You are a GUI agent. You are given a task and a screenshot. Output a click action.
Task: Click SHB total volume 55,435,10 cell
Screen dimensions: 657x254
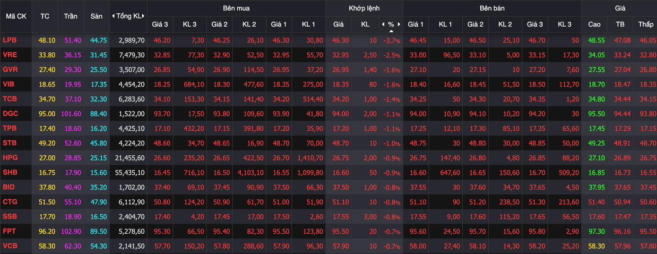tap(129, 173)
